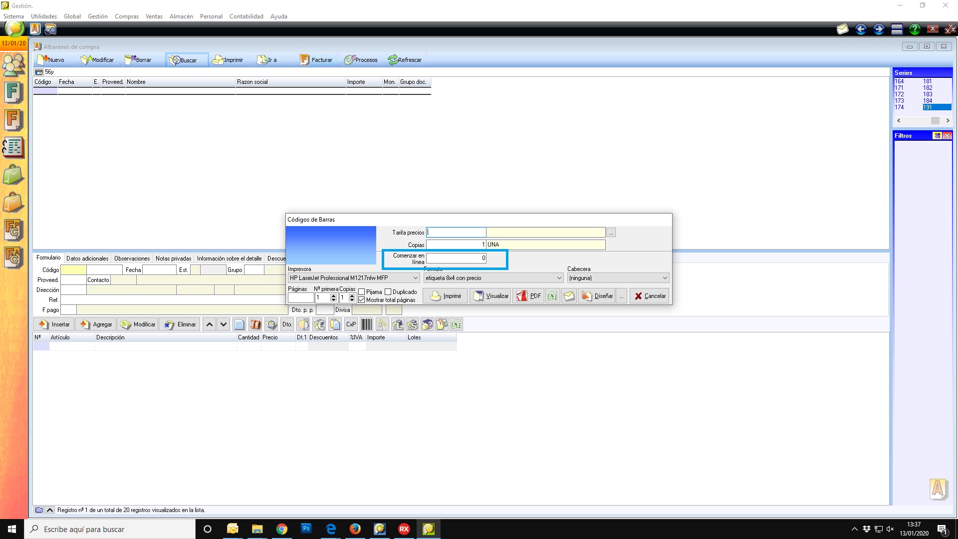Click Visualizar preview button
958x539 pixels.
click(490, 296)
